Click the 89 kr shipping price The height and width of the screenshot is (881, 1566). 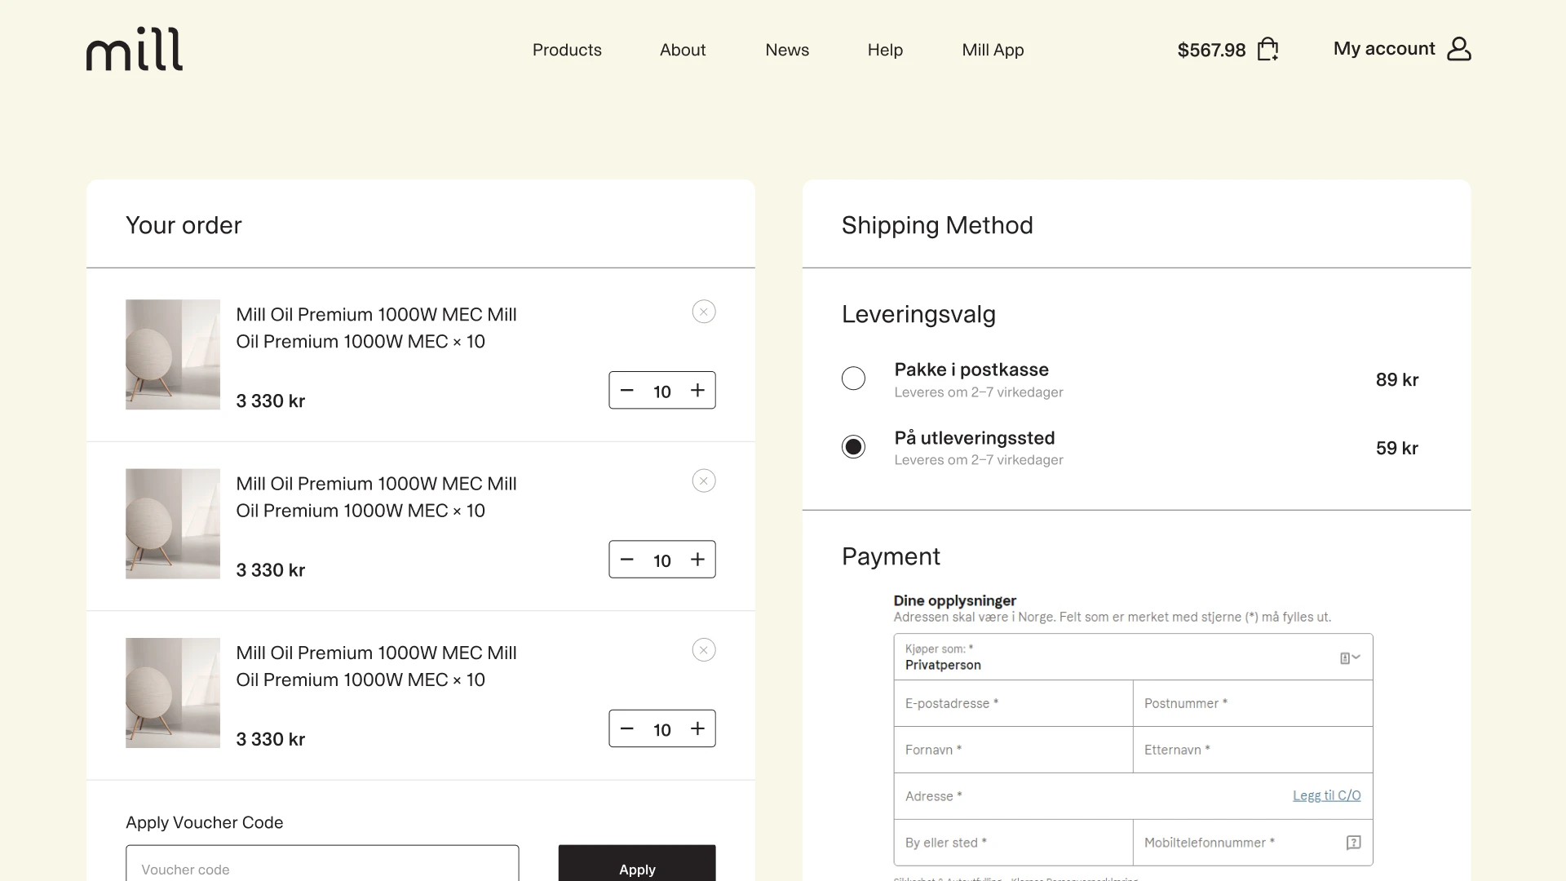click(1397, 379)
